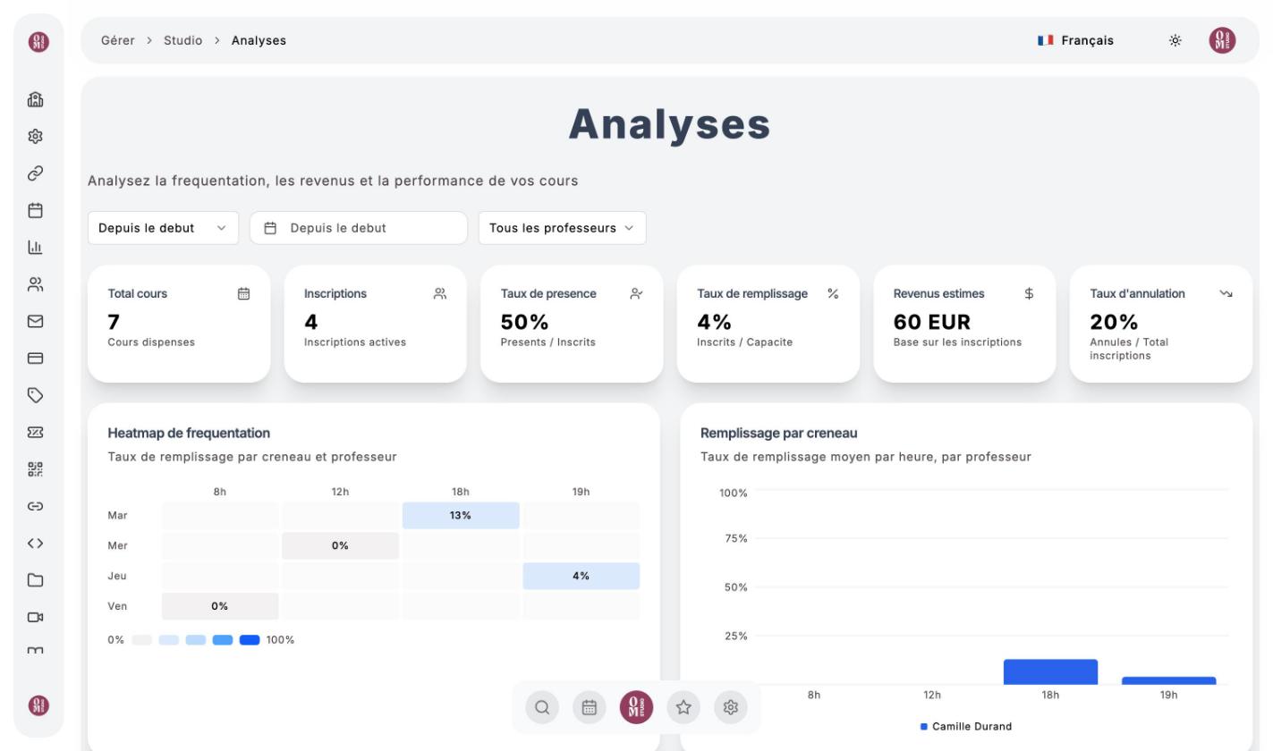Click the 19h bar in the chart

[1168, 681]
